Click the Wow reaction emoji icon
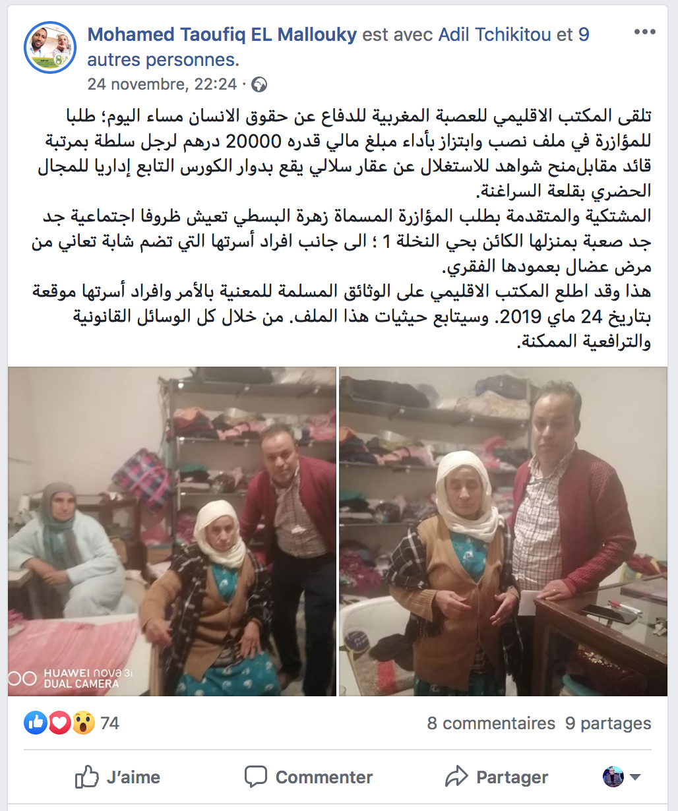 [83, 723]
